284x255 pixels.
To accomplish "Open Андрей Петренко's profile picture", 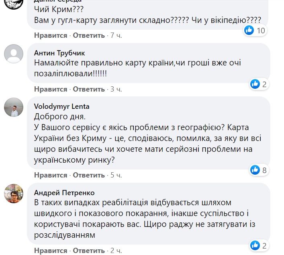I will click(x=14, y=193).
